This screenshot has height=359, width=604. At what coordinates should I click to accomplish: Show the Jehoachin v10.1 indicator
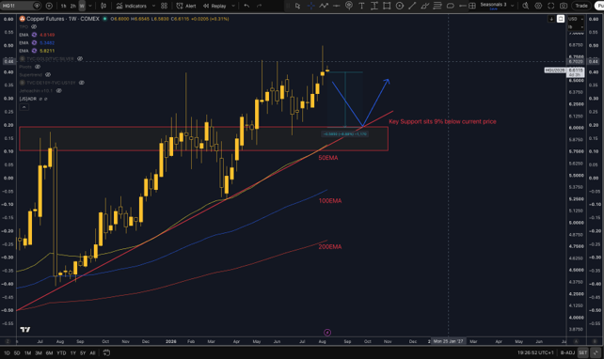59,91
